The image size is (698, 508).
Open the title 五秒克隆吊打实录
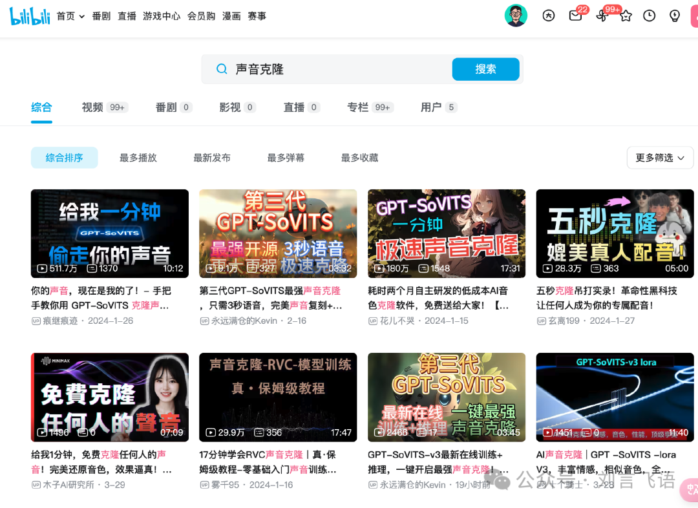click(x=607, y=298)
